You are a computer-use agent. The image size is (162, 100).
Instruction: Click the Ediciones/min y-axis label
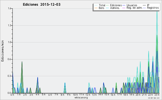[x=2, y=51]
